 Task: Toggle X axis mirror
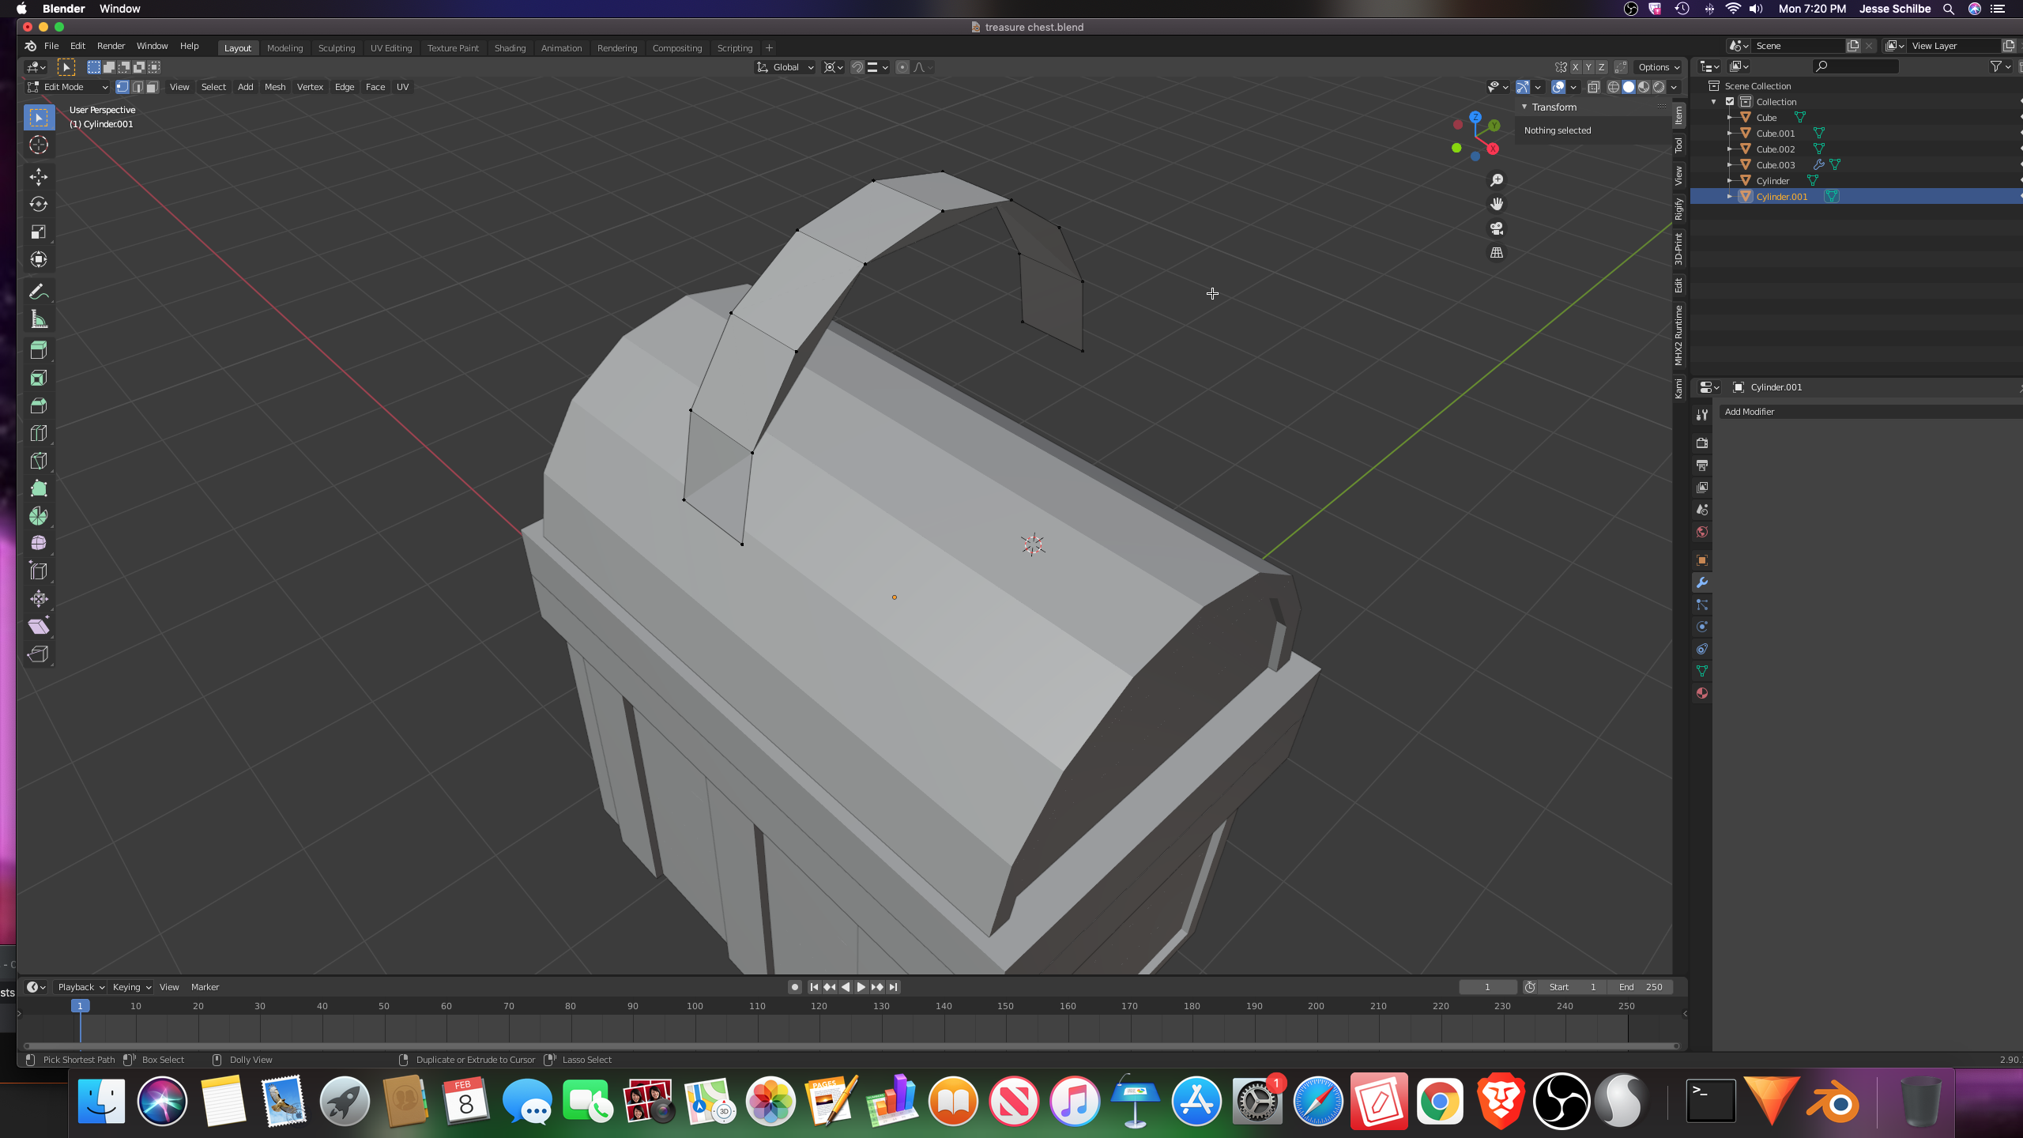[x=1575, y=67]
